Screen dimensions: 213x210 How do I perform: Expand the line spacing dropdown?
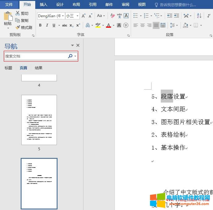point(177,25)
